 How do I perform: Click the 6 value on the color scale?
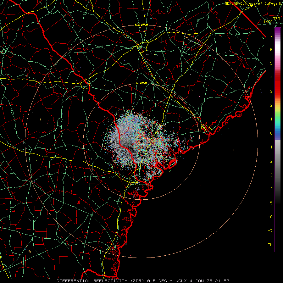click(x=271, y=49)
